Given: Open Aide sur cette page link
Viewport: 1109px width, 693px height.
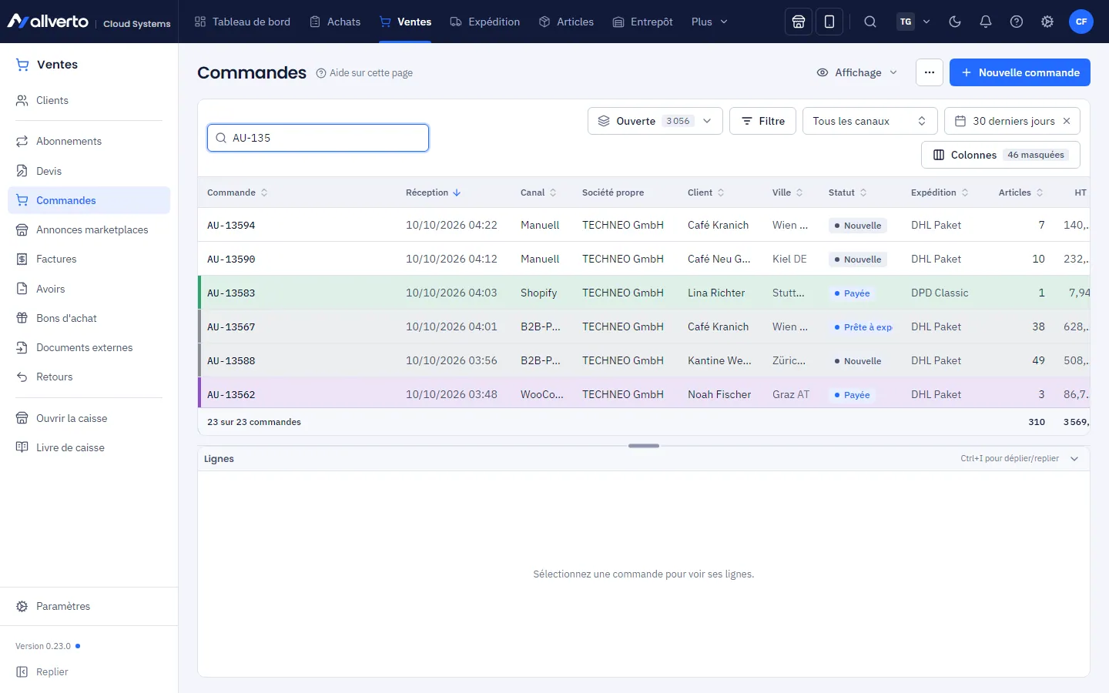Looking at the screenshot, I should click(x=364, y=73).
